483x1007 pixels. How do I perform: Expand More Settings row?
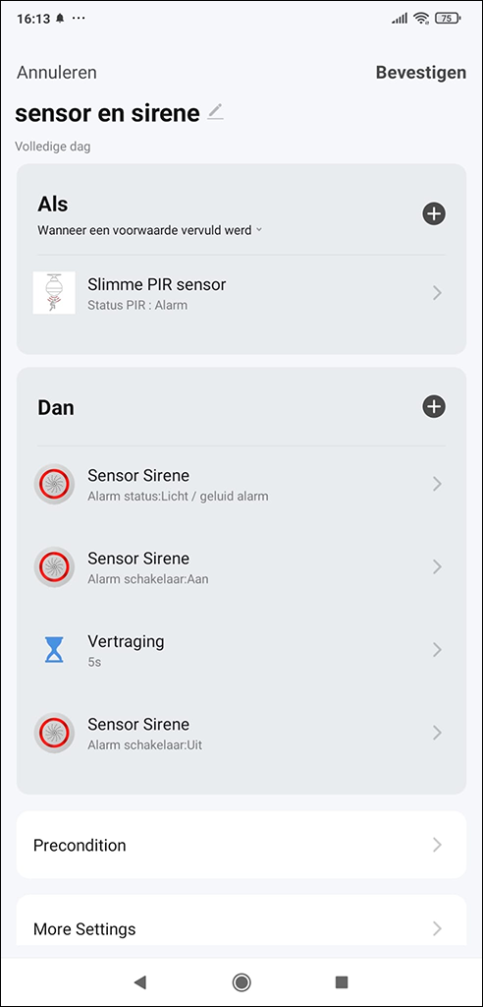click(x=241, y=922)
